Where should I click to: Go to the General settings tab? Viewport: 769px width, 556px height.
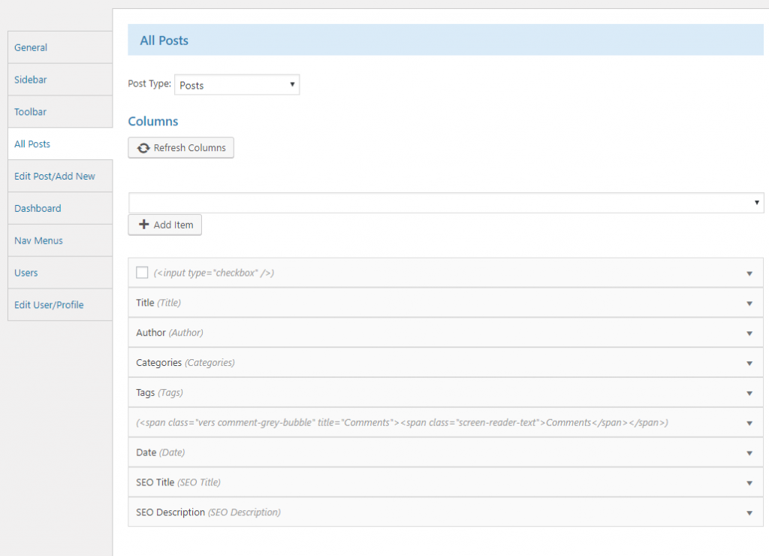click(31, 47)
